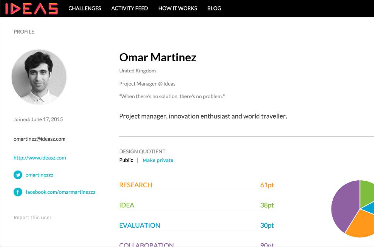Select the Twitter icon next to omartinezzz
The image size is (374, 247).
[17, 175]
